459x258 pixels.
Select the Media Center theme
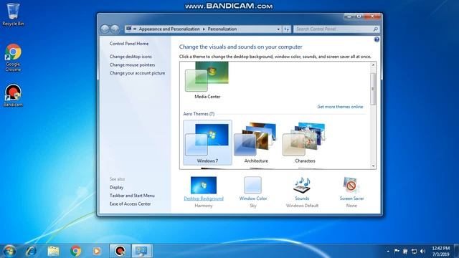[207, 80]
